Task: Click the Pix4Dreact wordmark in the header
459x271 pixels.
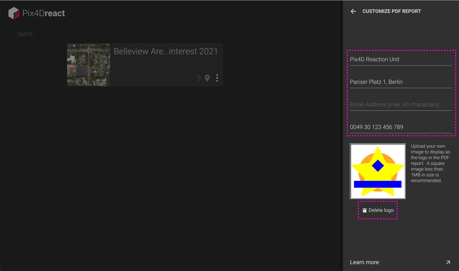Action: coord(43,13)
